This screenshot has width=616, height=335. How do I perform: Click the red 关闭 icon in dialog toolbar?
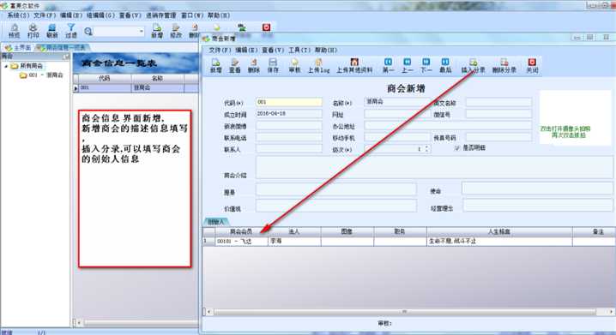(532, 65)
